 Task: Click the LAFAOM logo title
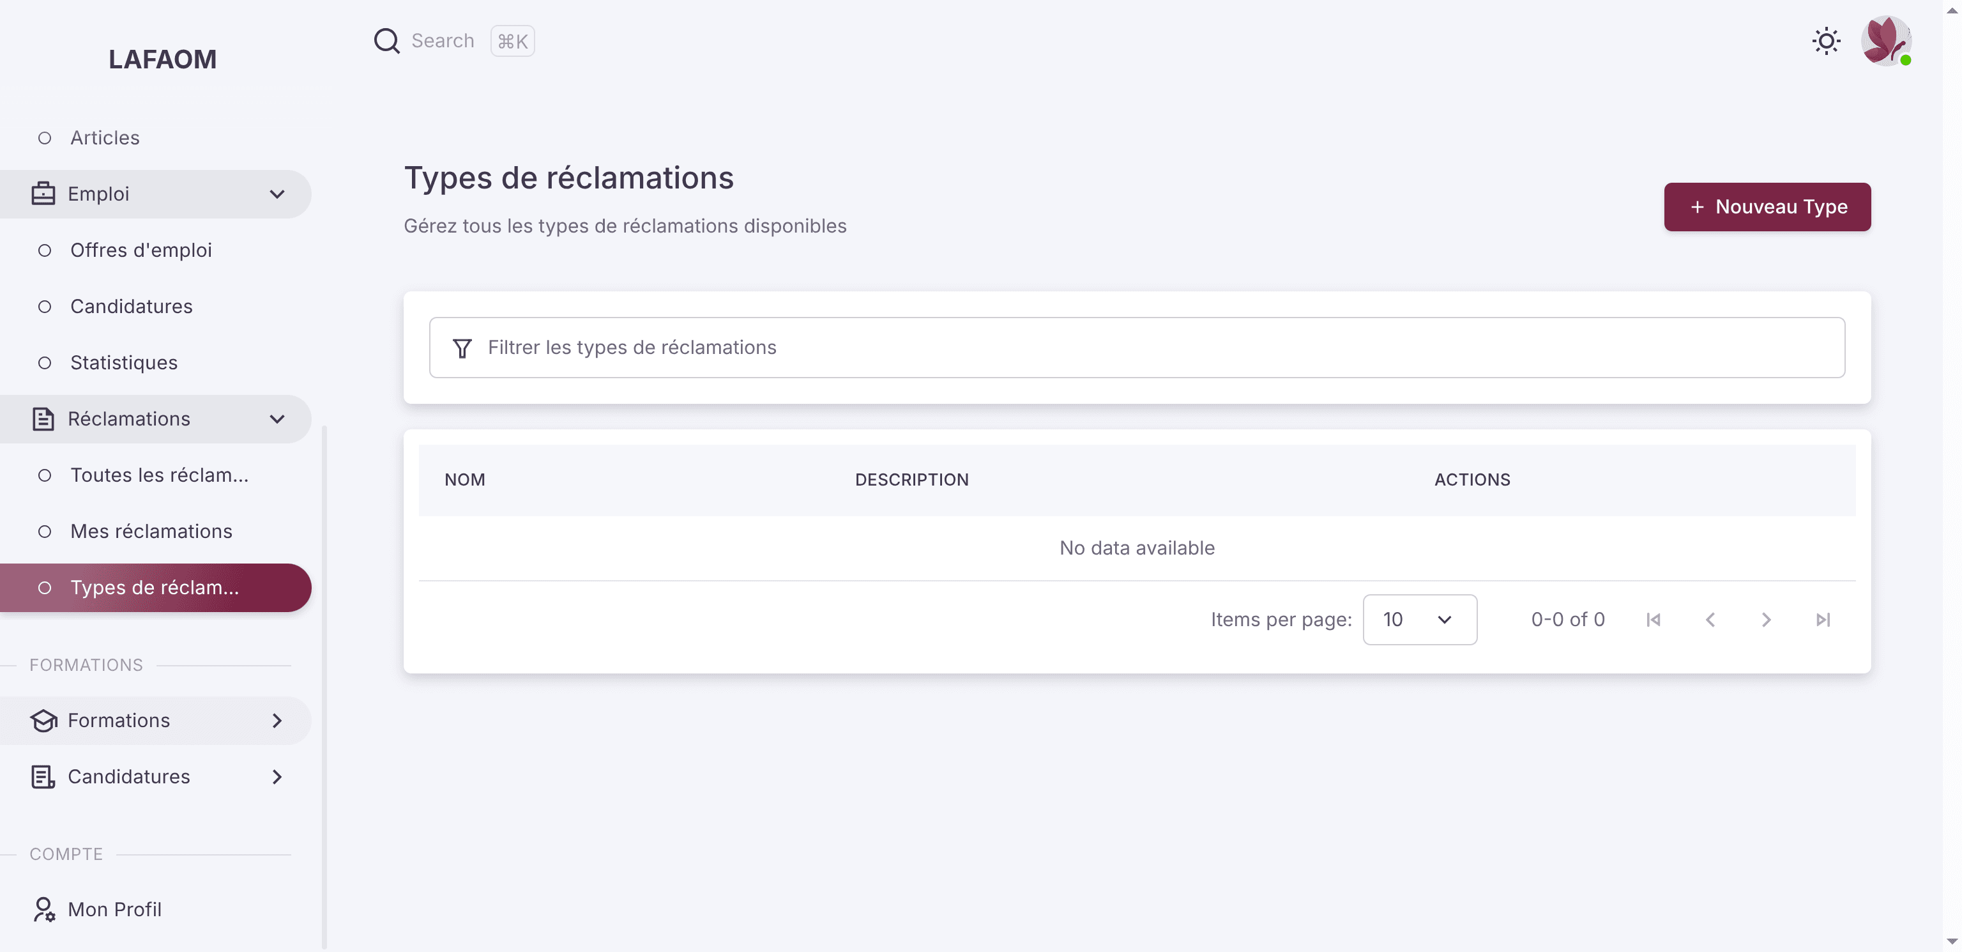pos(162,59)
